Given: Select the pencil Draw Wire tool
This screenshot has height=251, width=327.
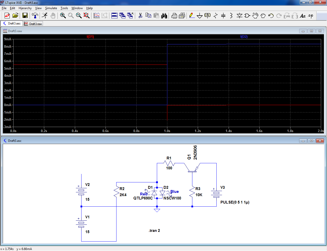Looking at the screenshot, I should point(192,16).
